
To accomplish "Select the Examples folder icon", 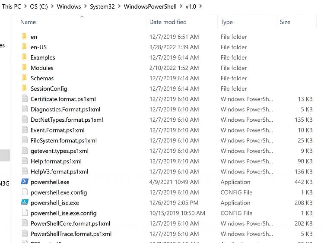I will 25,57.
